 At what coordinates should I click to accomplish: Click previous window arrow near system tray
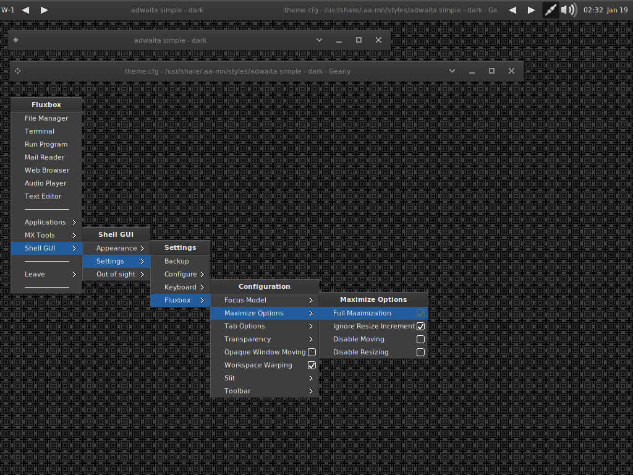(x=512, y=10)
